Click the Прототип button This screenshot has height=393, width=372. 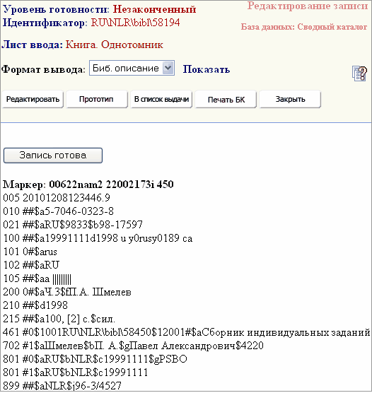97,99
